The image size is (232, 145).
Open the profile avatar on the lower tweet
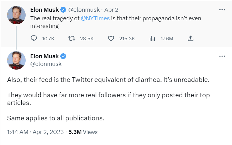pos(16,60)
